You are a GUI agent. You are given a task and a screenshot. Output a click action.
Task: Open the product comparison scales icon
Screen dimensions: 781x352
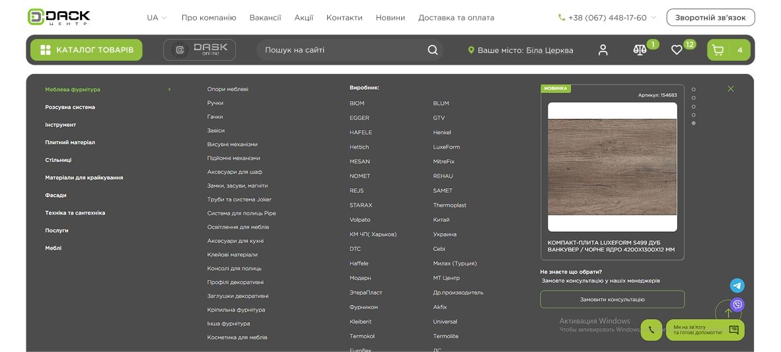639,50
